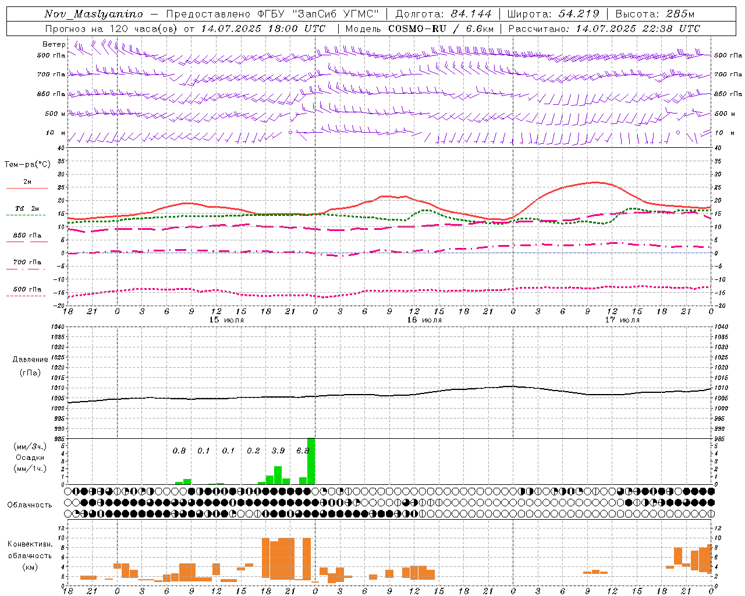Screen dimensions: 745x596
Task: Click the right 10 м wind level label
Action: [x=724, y=133]
